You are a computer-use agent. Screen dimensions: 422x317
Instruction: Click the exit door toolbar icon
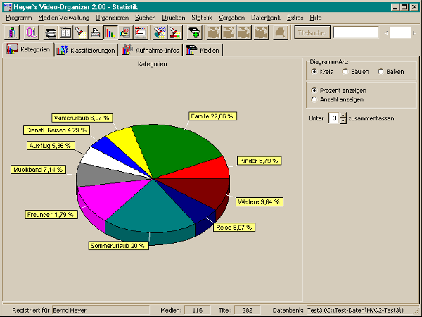point(13,32)
